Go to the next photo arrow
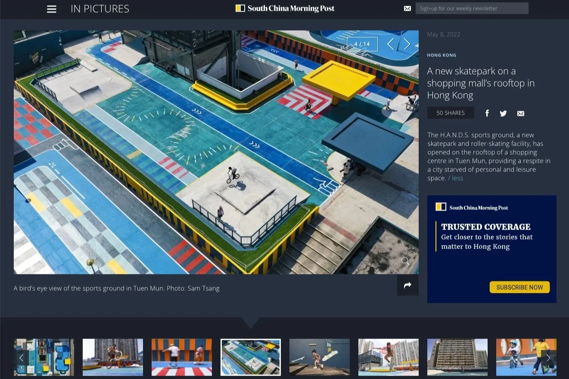Screen dimensions: 569x379 coord(407,44)
